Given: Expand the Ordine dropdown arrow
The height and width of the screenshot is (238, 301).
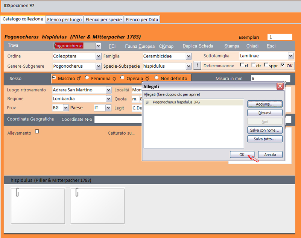Looking at the screenshot, I should click(x=99, y=56).
